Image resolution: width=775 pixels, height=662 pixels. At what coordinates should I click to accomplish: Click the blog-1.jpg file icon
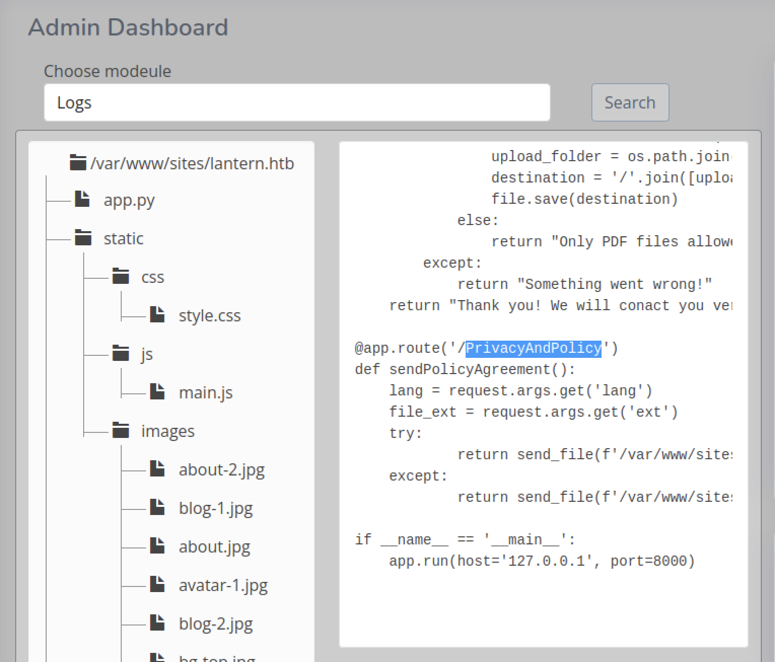(157, 507)
